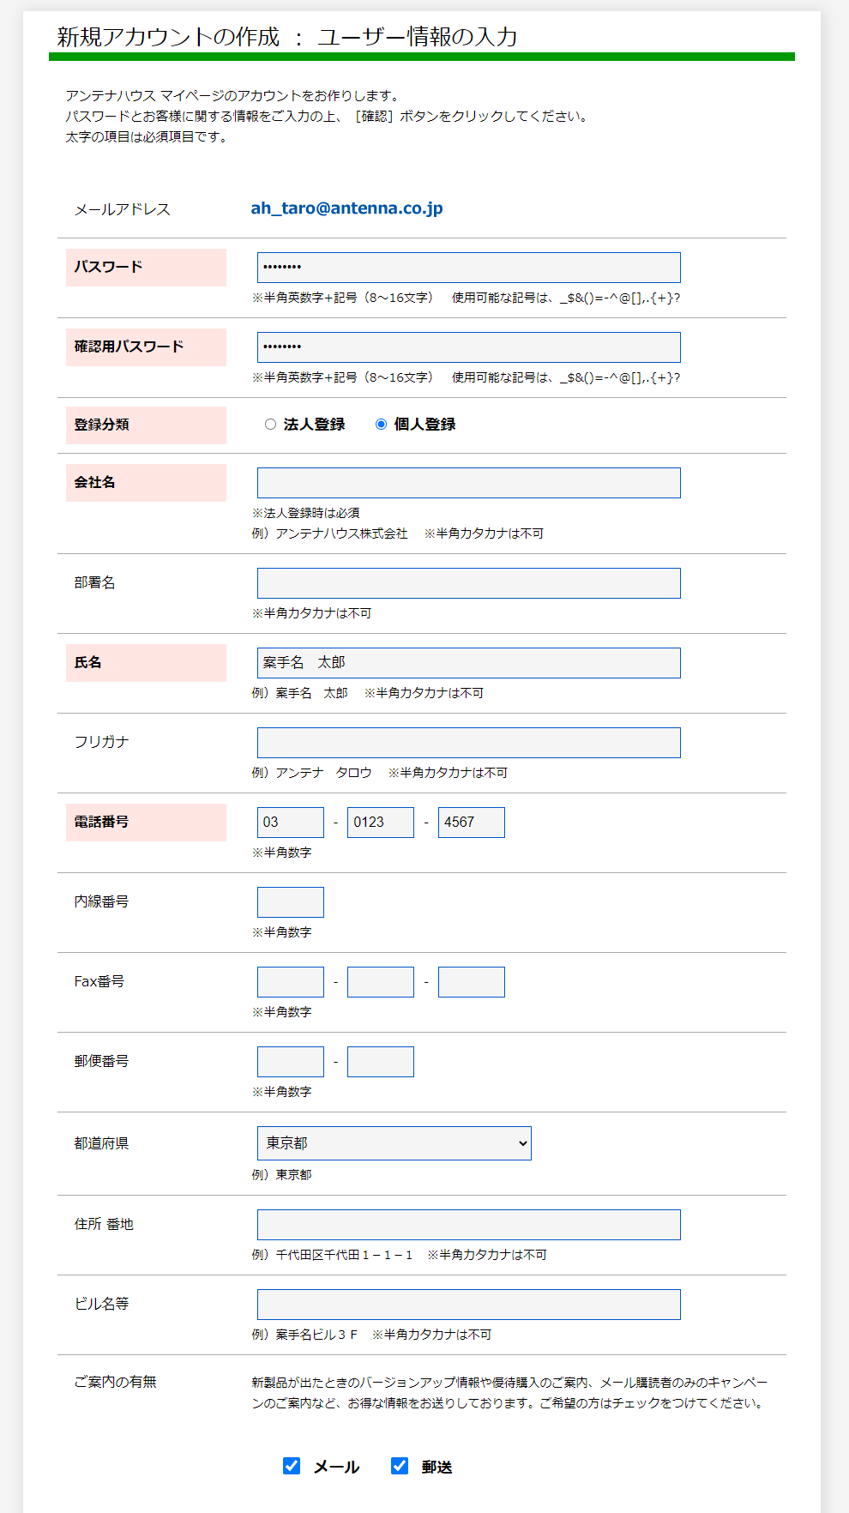Click the ※法人登録時は必須 note
Image resolution: width=849 pixels, height=1513 pixels.
pyautogui.click(x=305, y=513)
